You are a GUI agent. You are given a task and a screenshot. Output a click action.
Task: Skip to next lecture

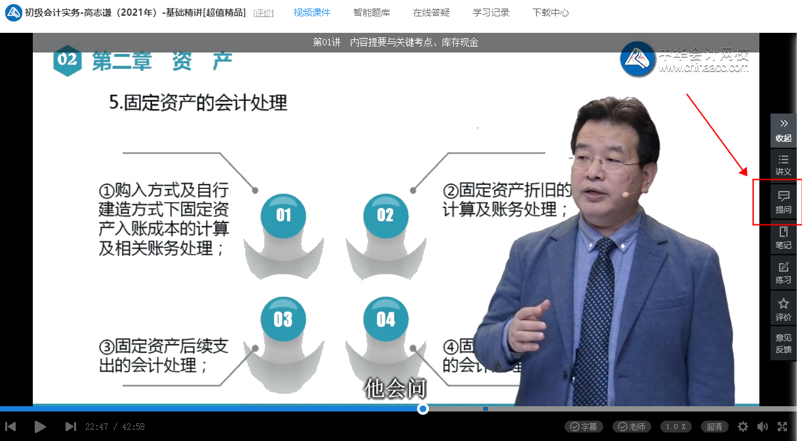point(71,427)
